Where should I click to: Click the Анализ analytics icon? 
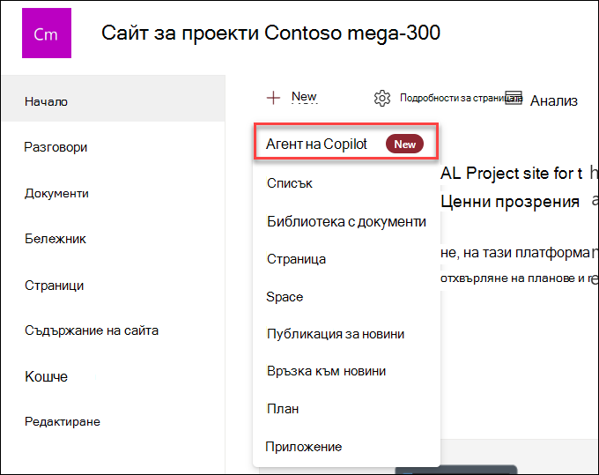coord(514,98)
